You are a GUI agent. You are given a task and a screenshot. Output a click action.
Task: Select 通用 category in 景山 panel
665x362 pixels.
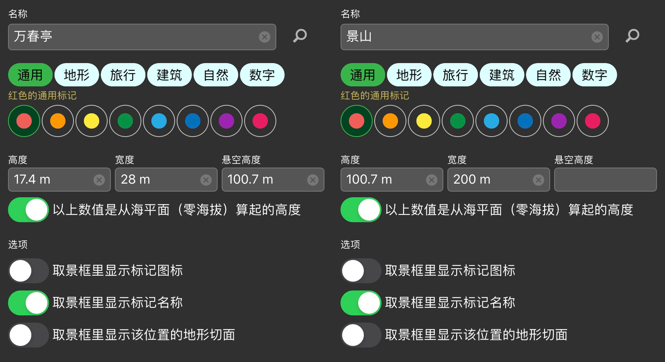pyautogui.click(x=363, y=75)
